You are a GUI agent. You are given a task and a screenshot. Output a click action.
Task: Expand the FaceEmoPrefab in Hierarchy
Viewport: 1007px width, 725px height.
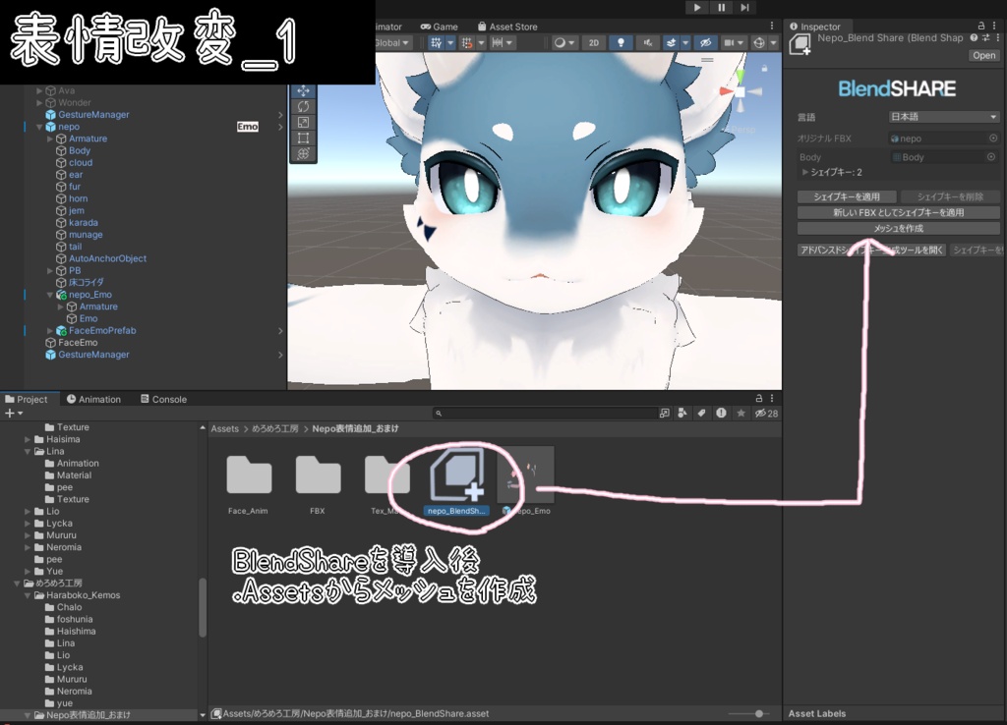pos(50,331)
